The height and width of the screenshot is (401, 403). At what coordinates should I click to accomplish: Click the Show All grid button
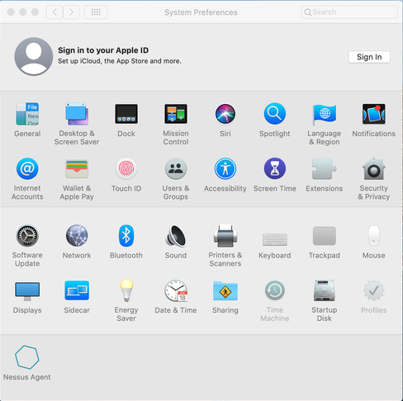click(96, 12)
